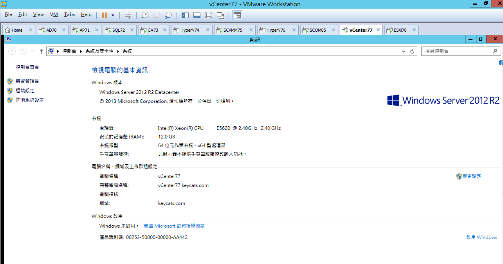The height and width of the screenshot is (264, 503).
Task: Open recent locations dropdown beside Forward arrow
Action: click(x=33, y=51)
